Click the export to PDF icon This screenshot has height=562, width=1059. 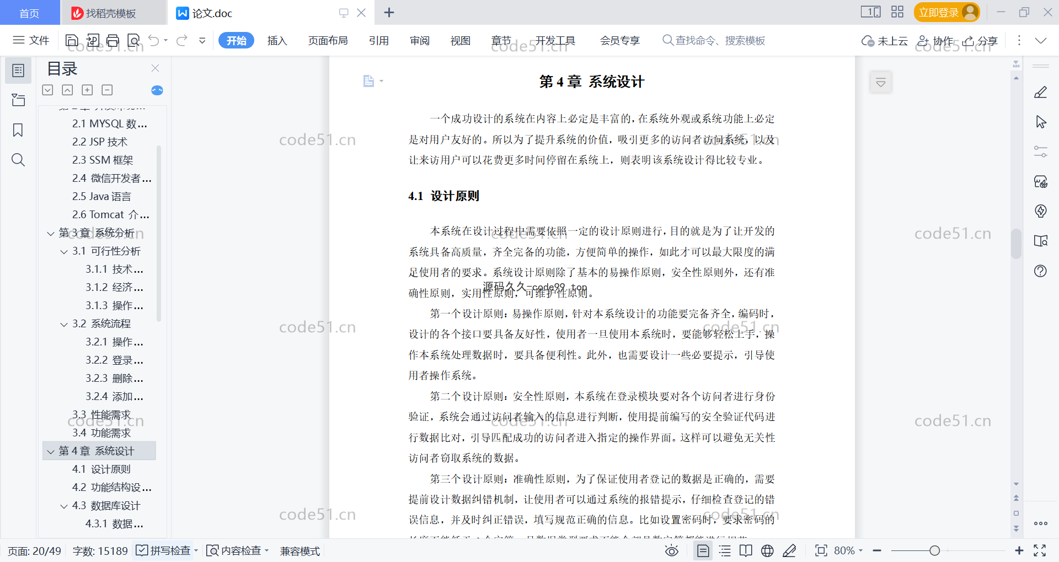click(93, 40)
